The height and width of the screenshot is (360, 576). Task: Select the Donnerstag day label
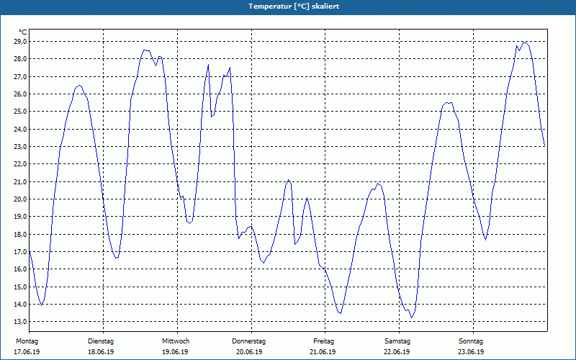point(248,341)
